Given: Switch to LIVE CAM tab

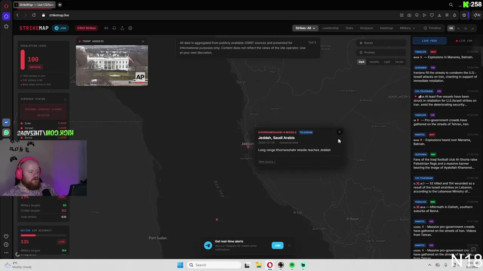Looking at the screenshot, I should [x=464, y=41].
